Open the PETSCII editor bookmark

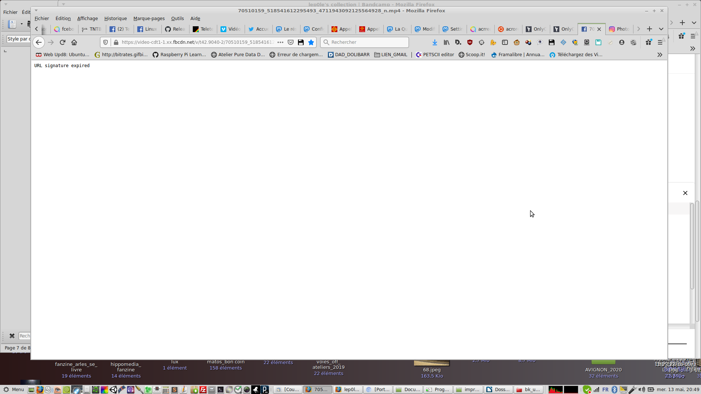click(x=435, y=55)
